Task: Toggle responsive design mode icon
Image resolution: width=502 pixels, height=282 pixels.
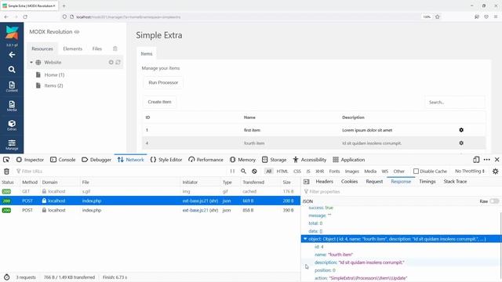Action: point(476,160)
